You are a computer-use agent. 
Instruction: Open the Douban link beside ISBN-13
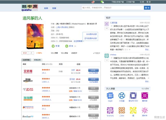tap(78, 41)
